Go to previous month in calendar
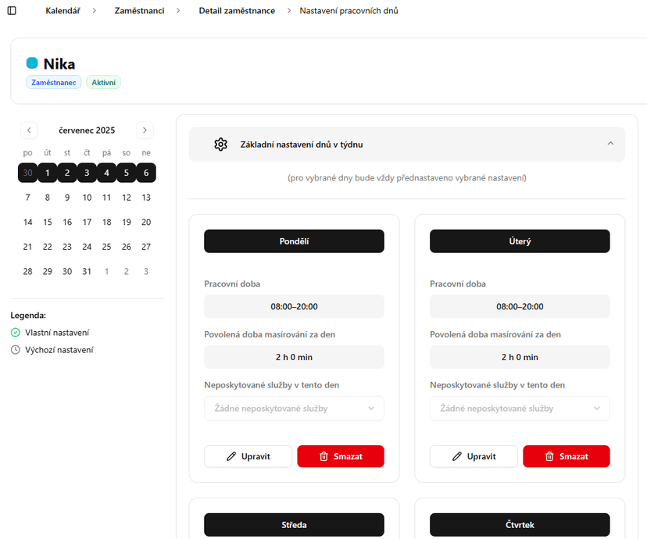 [29, 130]
